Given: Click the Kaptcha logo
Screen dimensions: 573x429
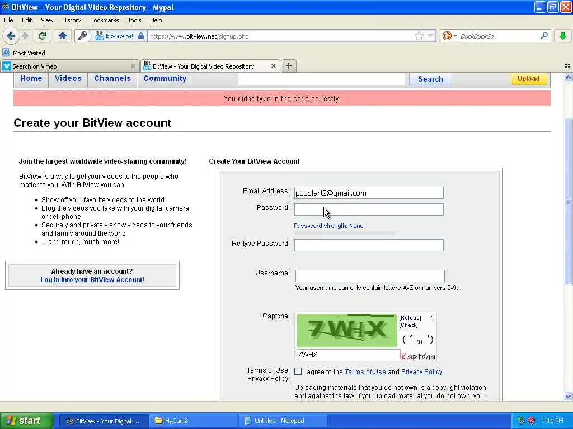Looking at the screenshot, I should (418, 356).
